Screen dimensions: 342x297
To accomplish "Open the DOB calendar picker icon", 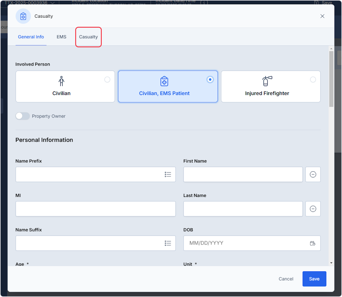I will click(x=313, y=243).
